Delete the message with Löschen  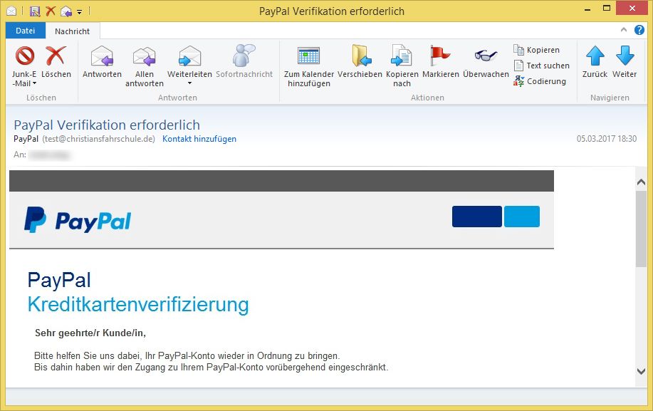pos(56,62)
